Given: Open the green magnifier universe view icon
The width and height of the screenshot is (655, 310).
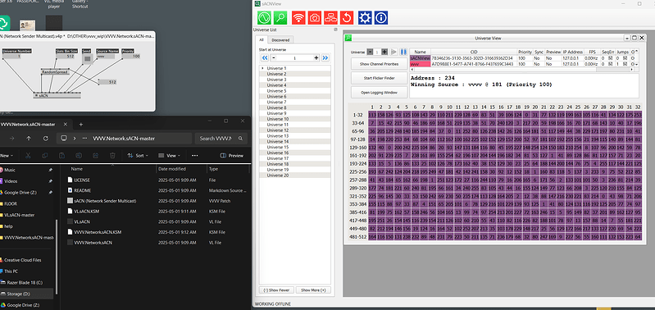Looking at the screenshot, I should click(280, 17).
